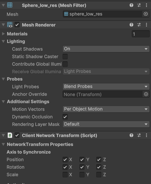Collapse the Additional Settings section
This screenshot has height=184, width=151.
click(3, 101)
